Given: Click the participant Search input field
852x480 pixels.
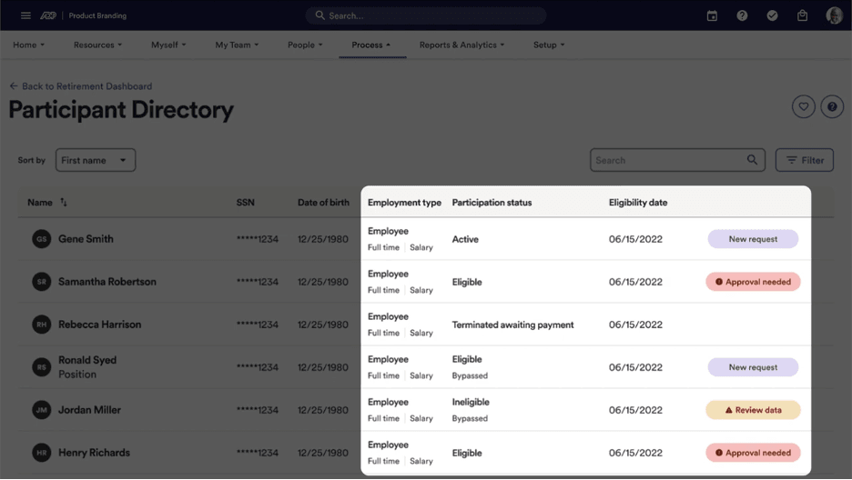Looking at the screenshot, I should click(669, 160).
